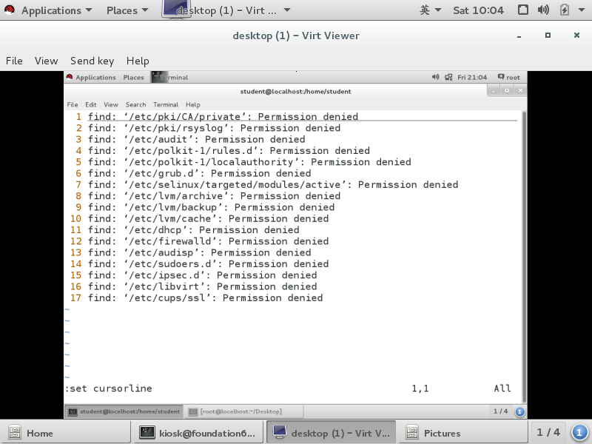Click line 1 text '/etc/pki/CA/private'
Viewport: 592px width, 444px height.
pyautogui.click(x=184, y=117)
